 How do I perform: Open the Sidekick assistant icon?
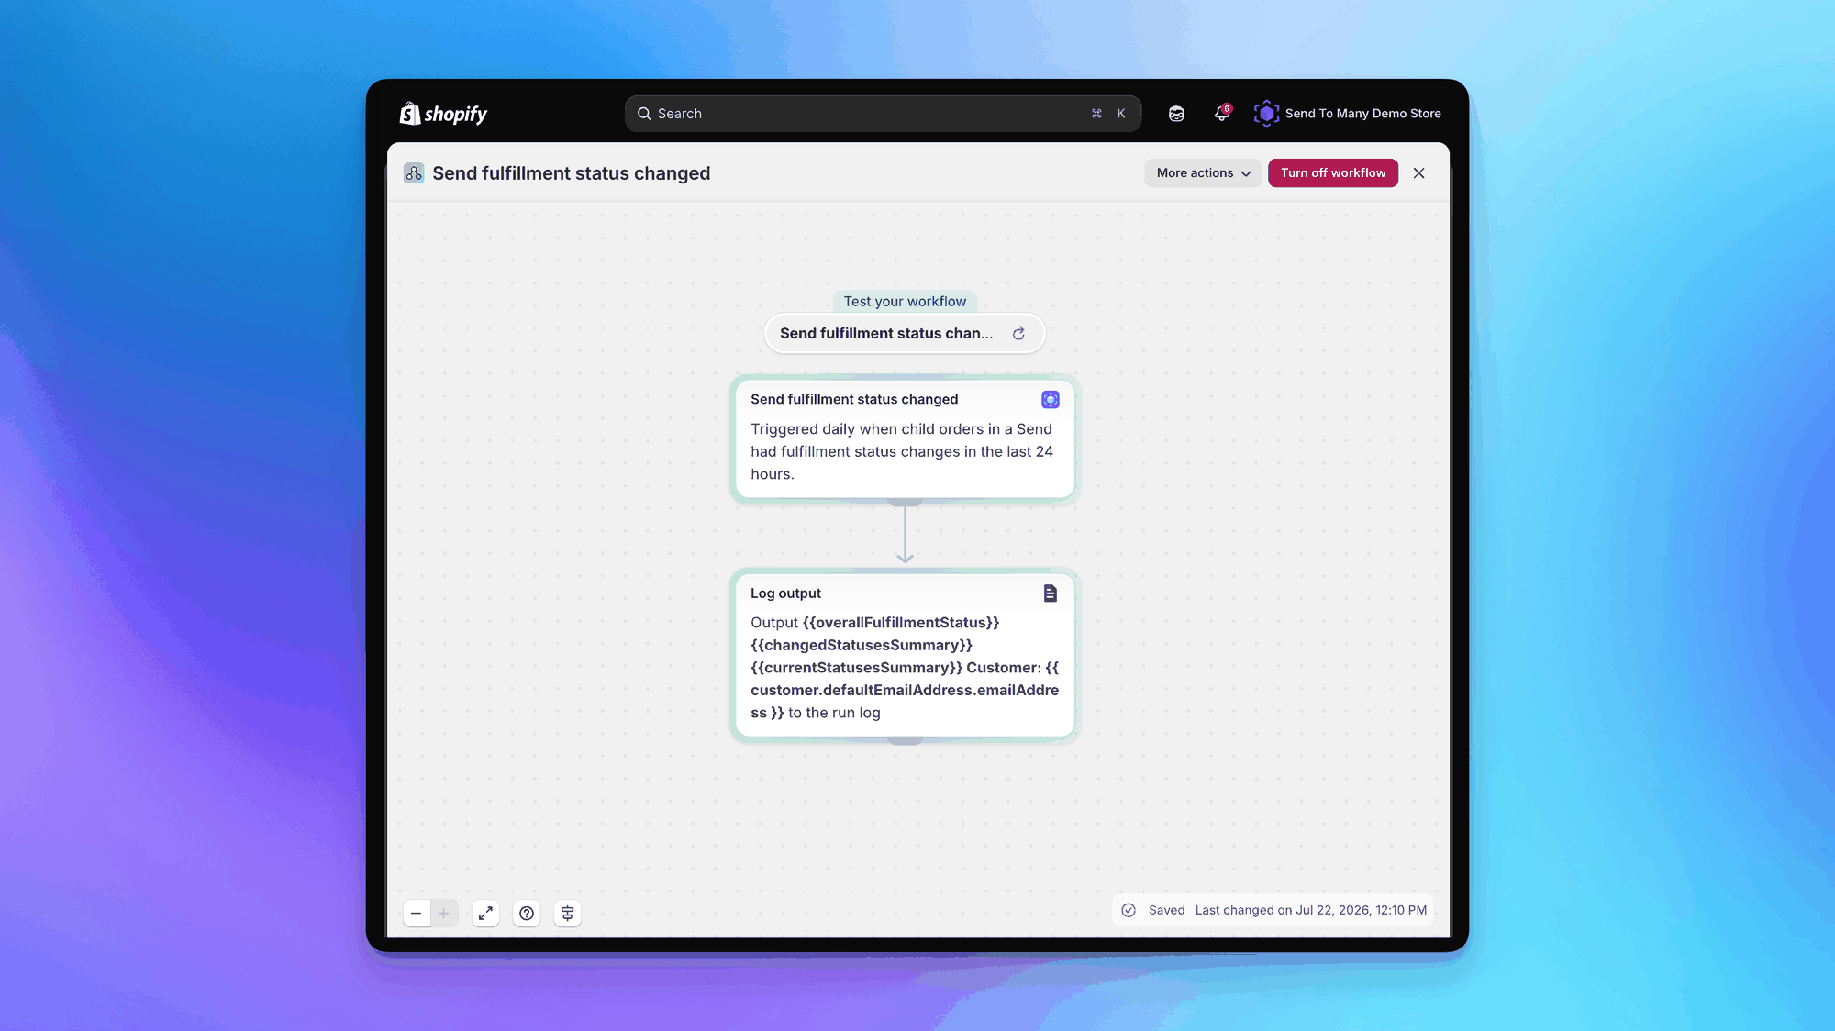pyautogui.click(x=1176, y=114)
